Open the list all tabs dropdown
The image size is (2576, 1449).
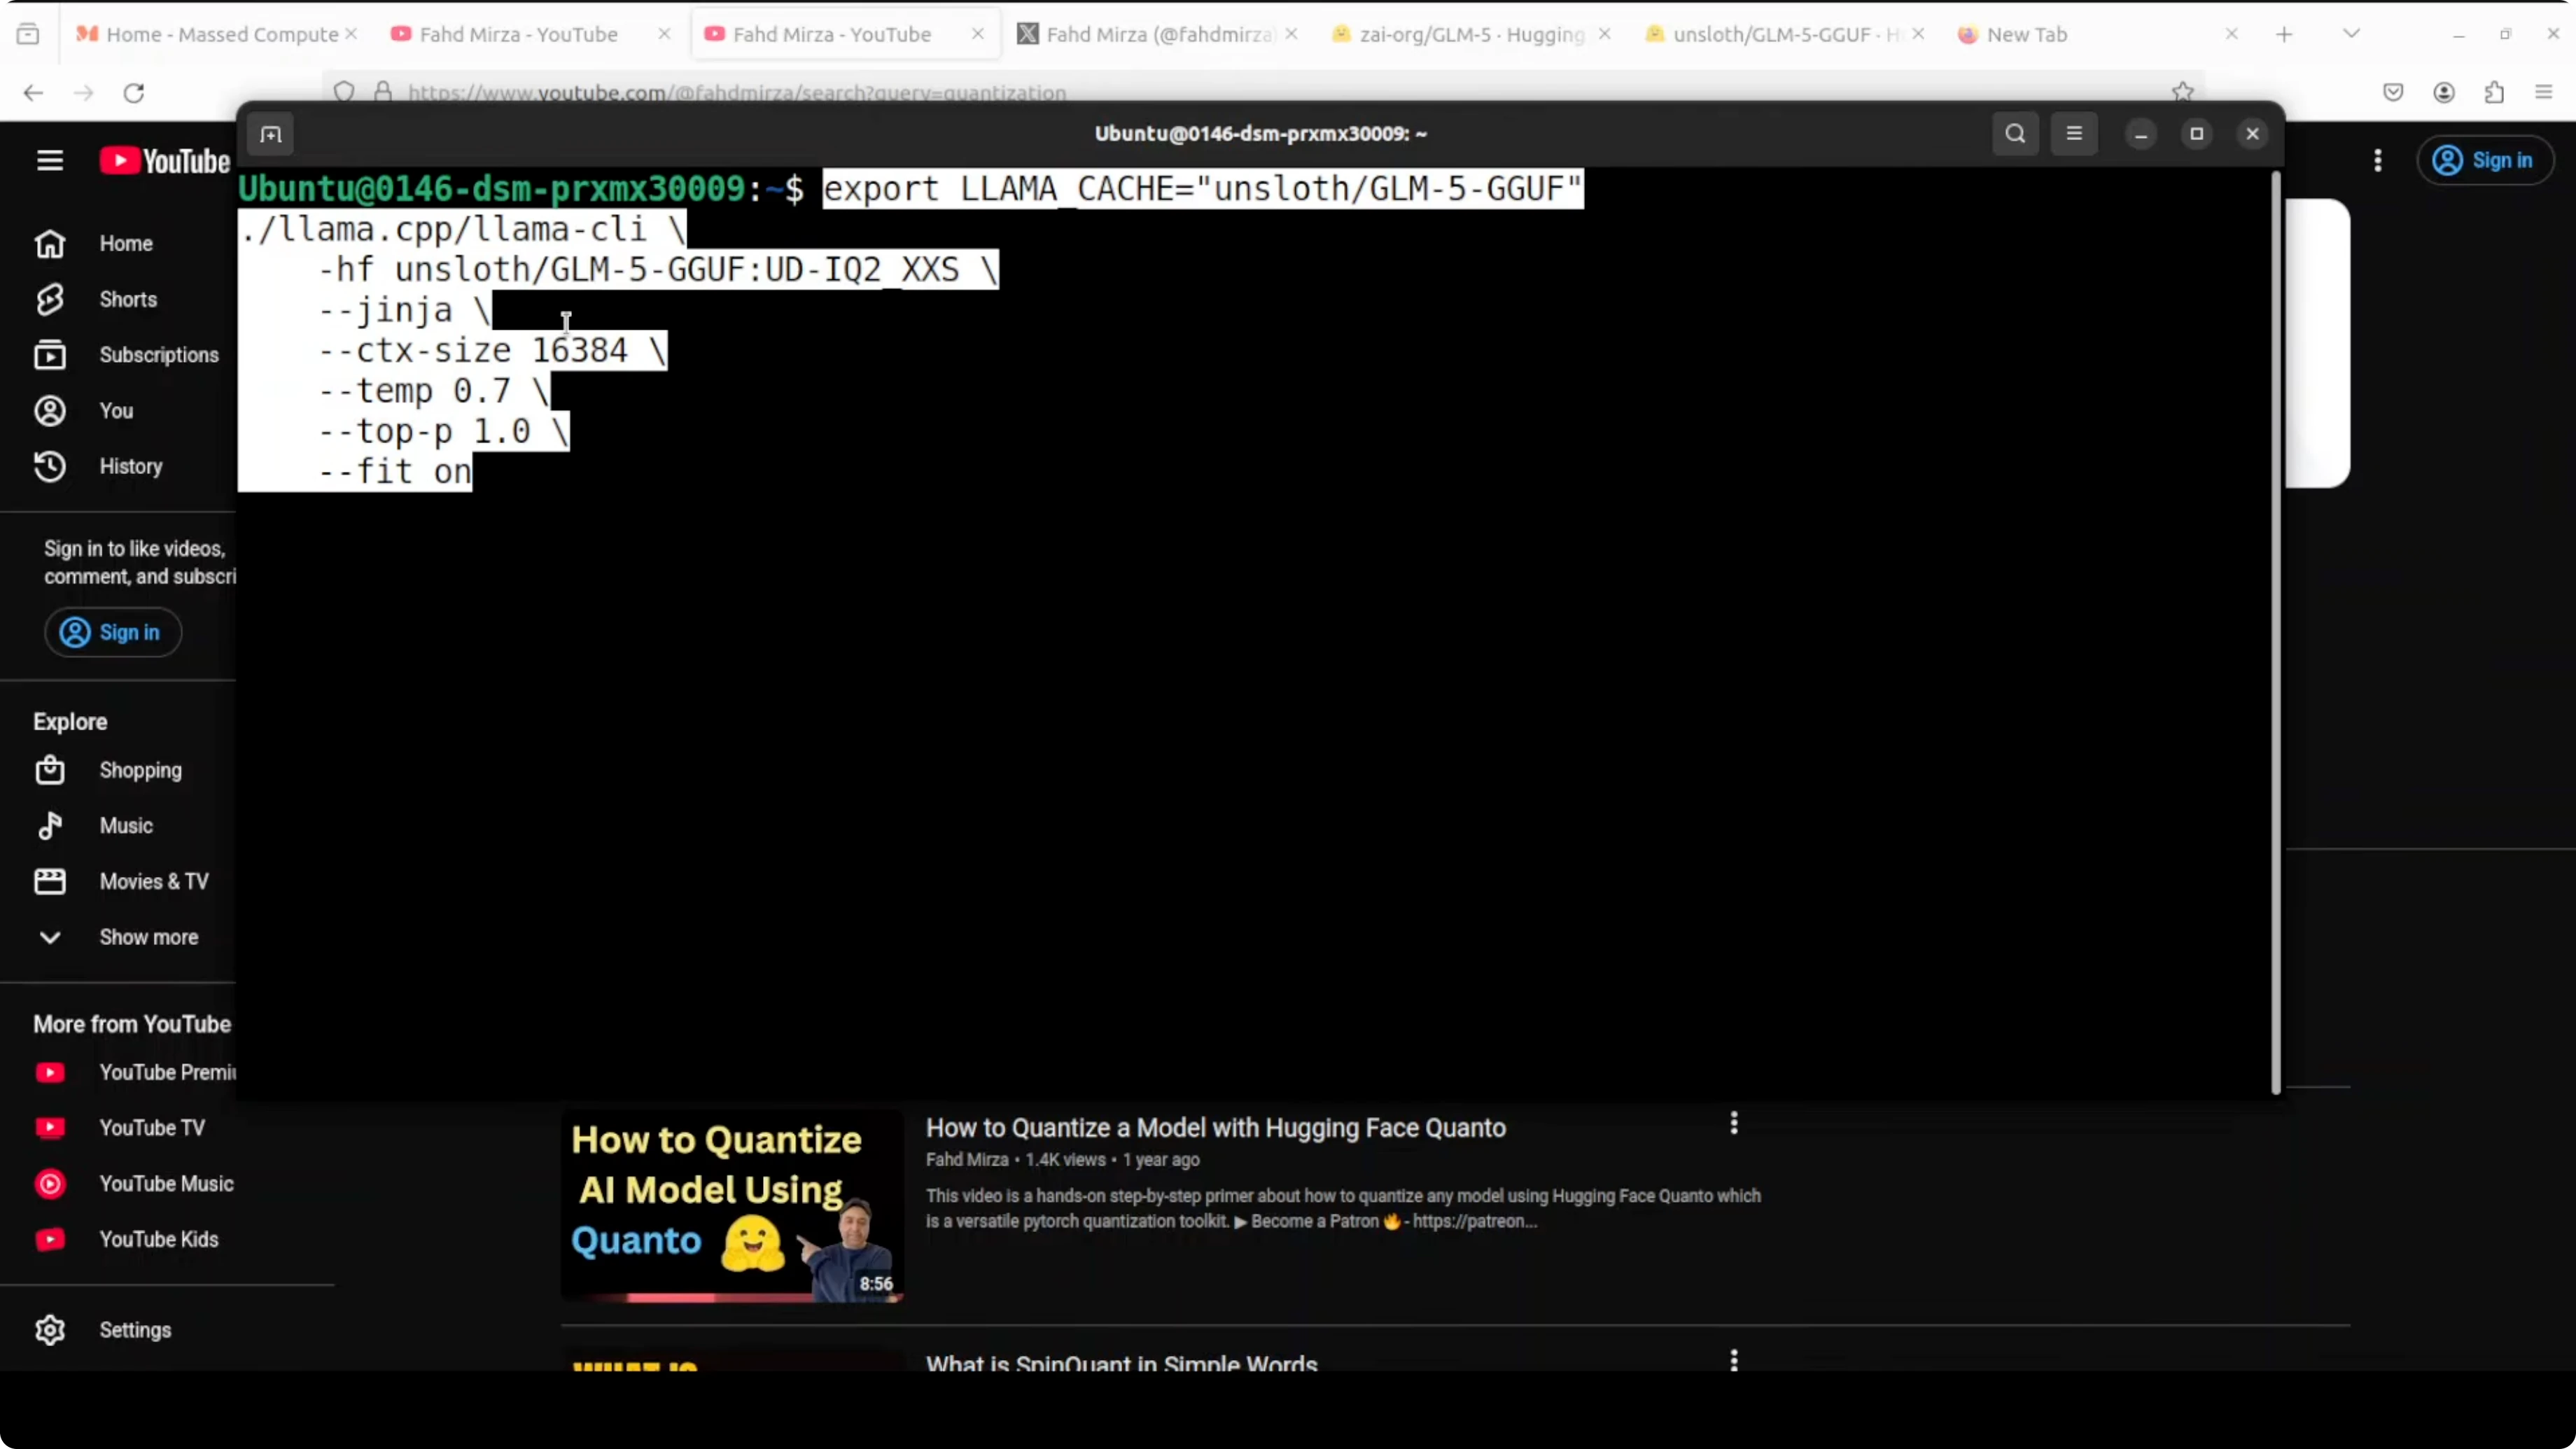click(2351, 34)
